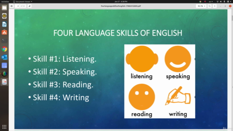233x131 pixels.
Task: Show Applications grid in the dock
Action: [4, 127]
